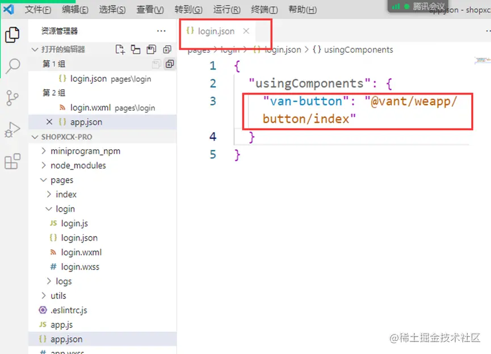Viewport: 491px width, 354px height.
Task: Close the login.json editor tab
Action: tap(246, 31)
